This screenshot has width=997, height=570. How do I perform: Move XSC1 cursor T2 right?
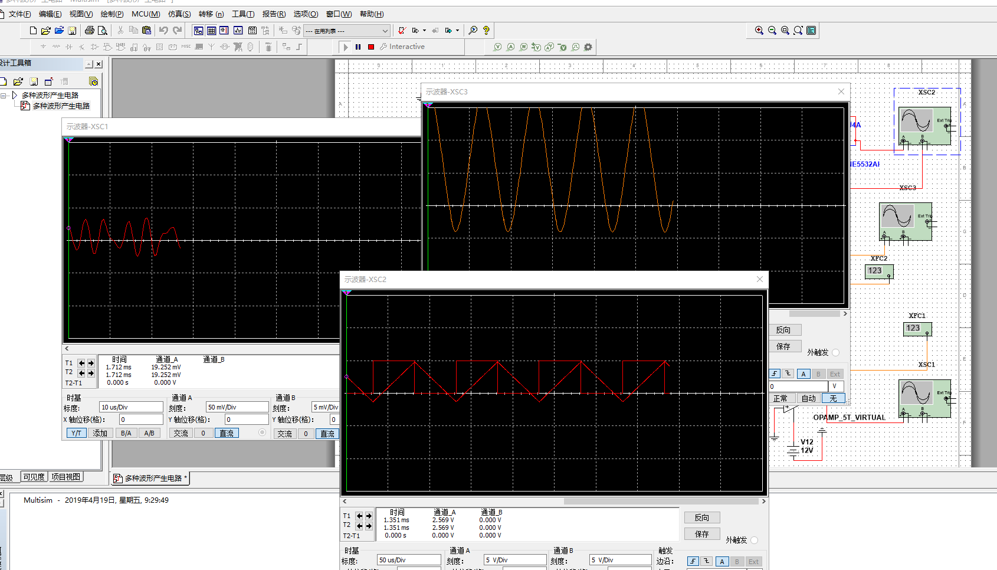pos(91,373)
